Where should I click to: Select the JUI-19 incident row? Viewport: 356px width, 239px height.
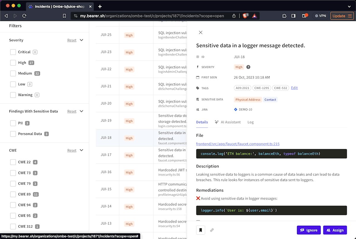pyautogui.click(x=141, y=121)
